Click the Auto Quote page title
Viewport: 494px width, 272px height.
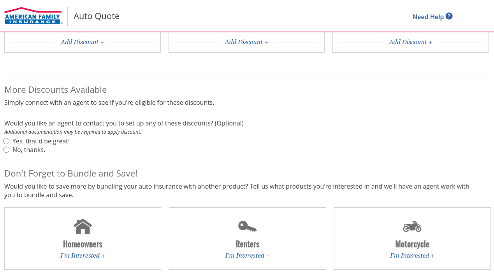click(x=97, y=16)
